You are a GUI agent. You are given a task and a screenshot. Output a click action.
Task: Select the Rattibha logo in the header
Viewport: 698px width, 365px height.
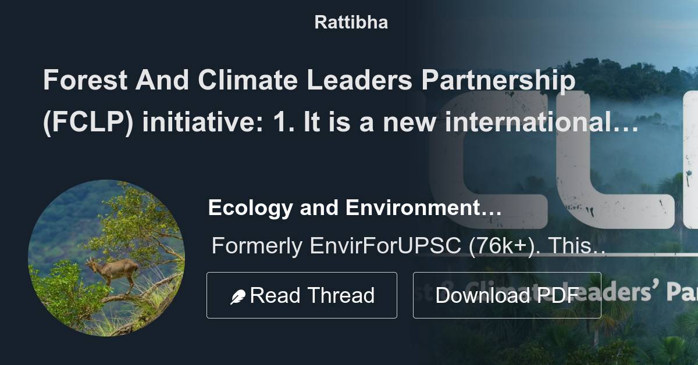[x=350, y=22]
